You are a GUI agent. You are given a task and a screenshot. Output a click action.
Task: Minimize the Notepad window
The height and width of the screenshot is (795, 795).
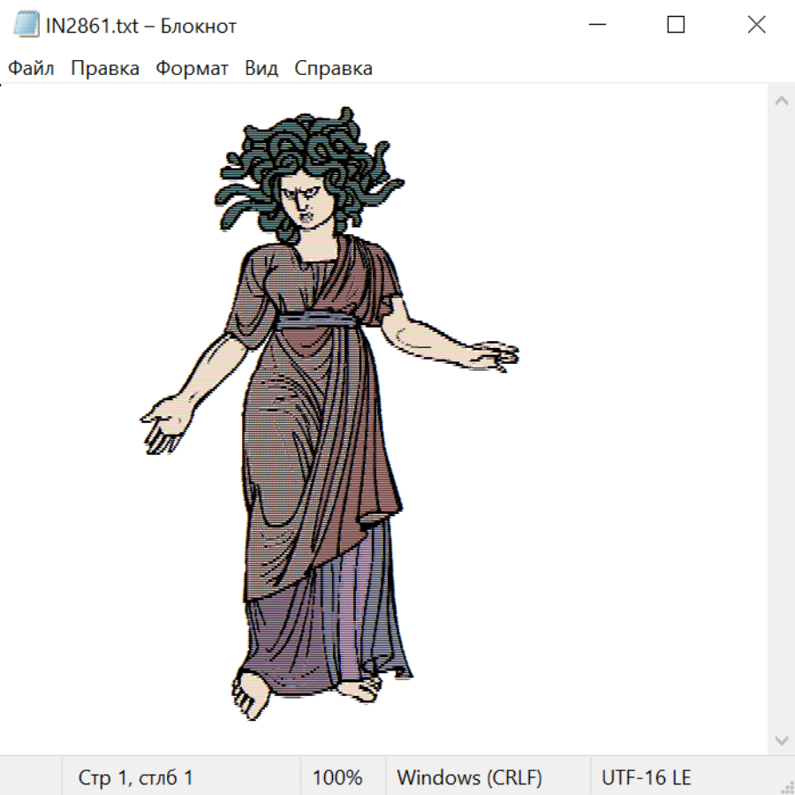[x=596, y=26]
